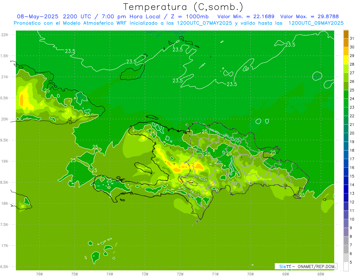
Task: Click the "22N" latitude label
Action: click(5, 35)
